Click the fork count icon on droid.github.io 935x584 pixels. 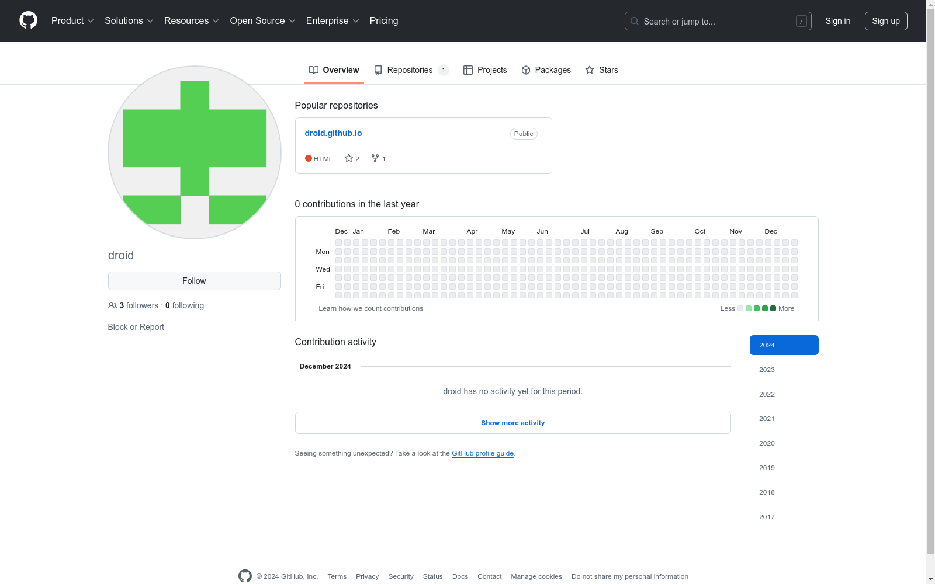point(375,158)
